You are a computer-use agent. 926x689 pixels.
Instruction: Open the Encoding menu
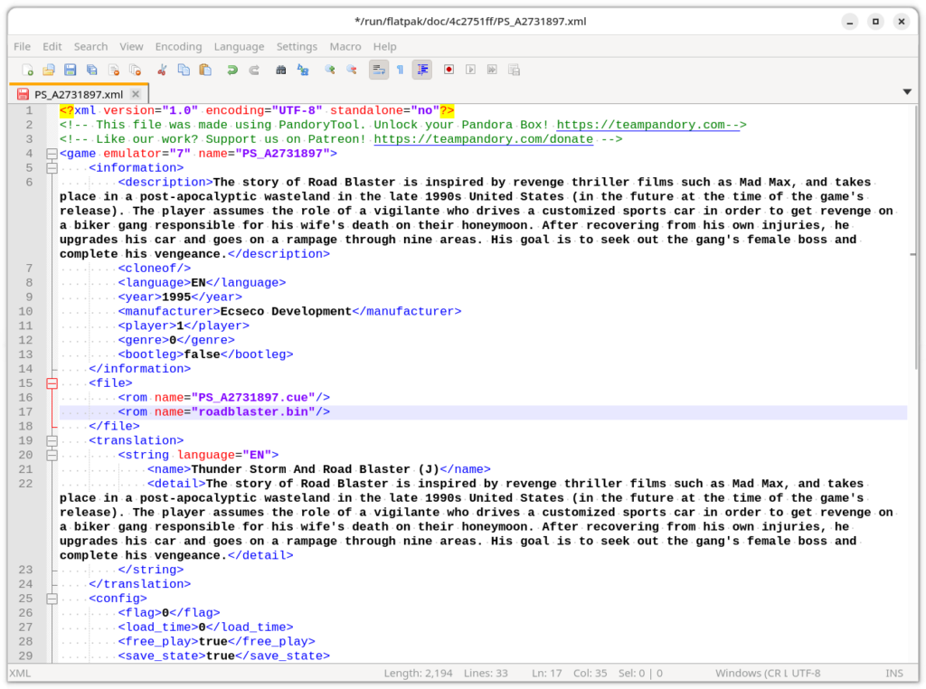[x=178, y=46]
